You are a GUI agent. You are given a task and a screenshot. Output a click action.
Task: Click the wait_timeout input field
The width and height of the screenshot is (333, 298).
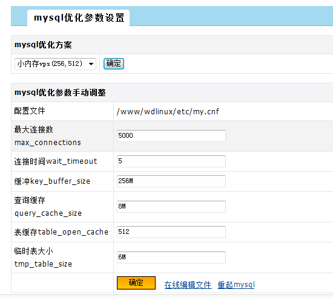click(x=171, y=161)
